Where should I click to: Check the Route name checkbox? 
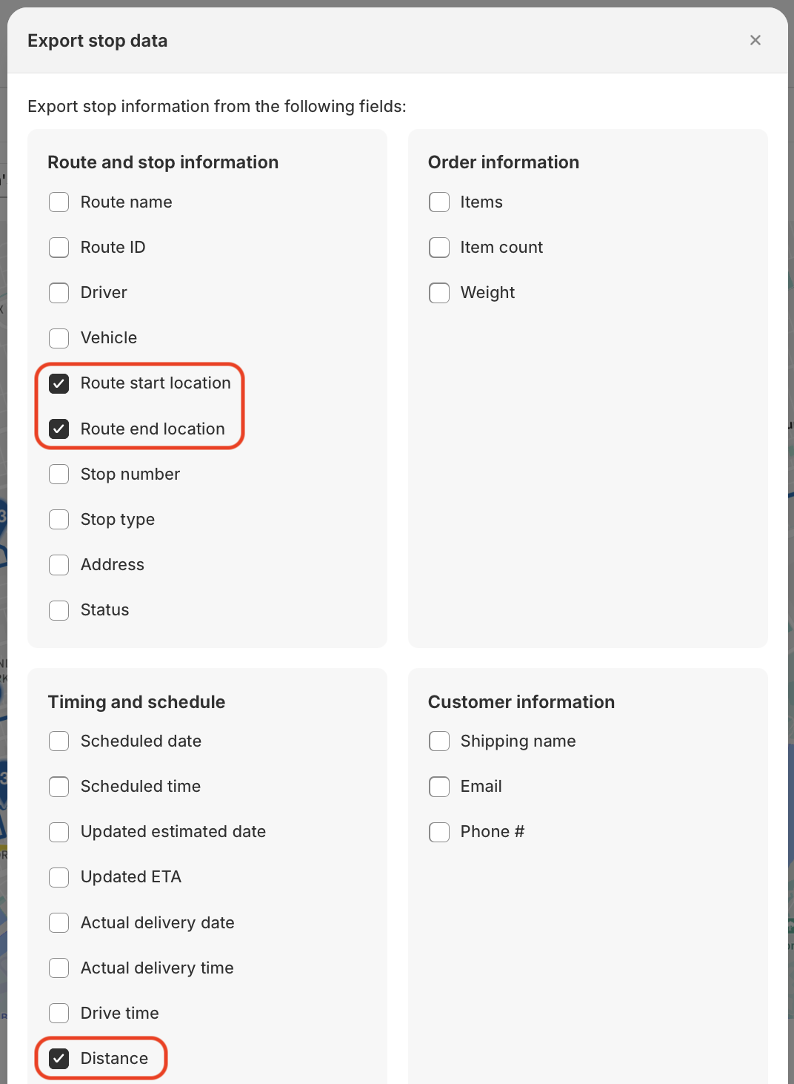pos(59,202)
